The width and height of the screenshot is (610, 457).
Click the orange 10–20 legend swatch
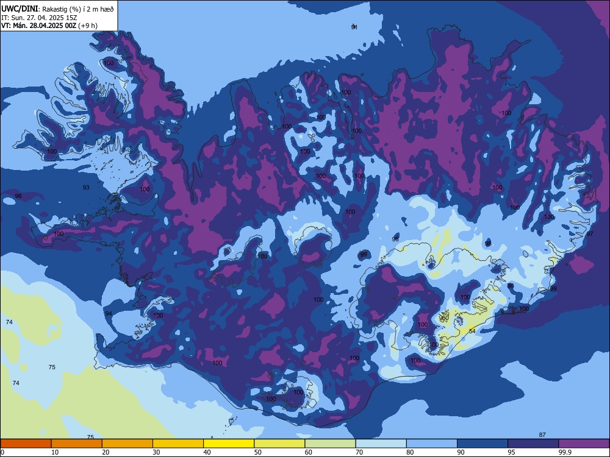[x=77, y=444]
